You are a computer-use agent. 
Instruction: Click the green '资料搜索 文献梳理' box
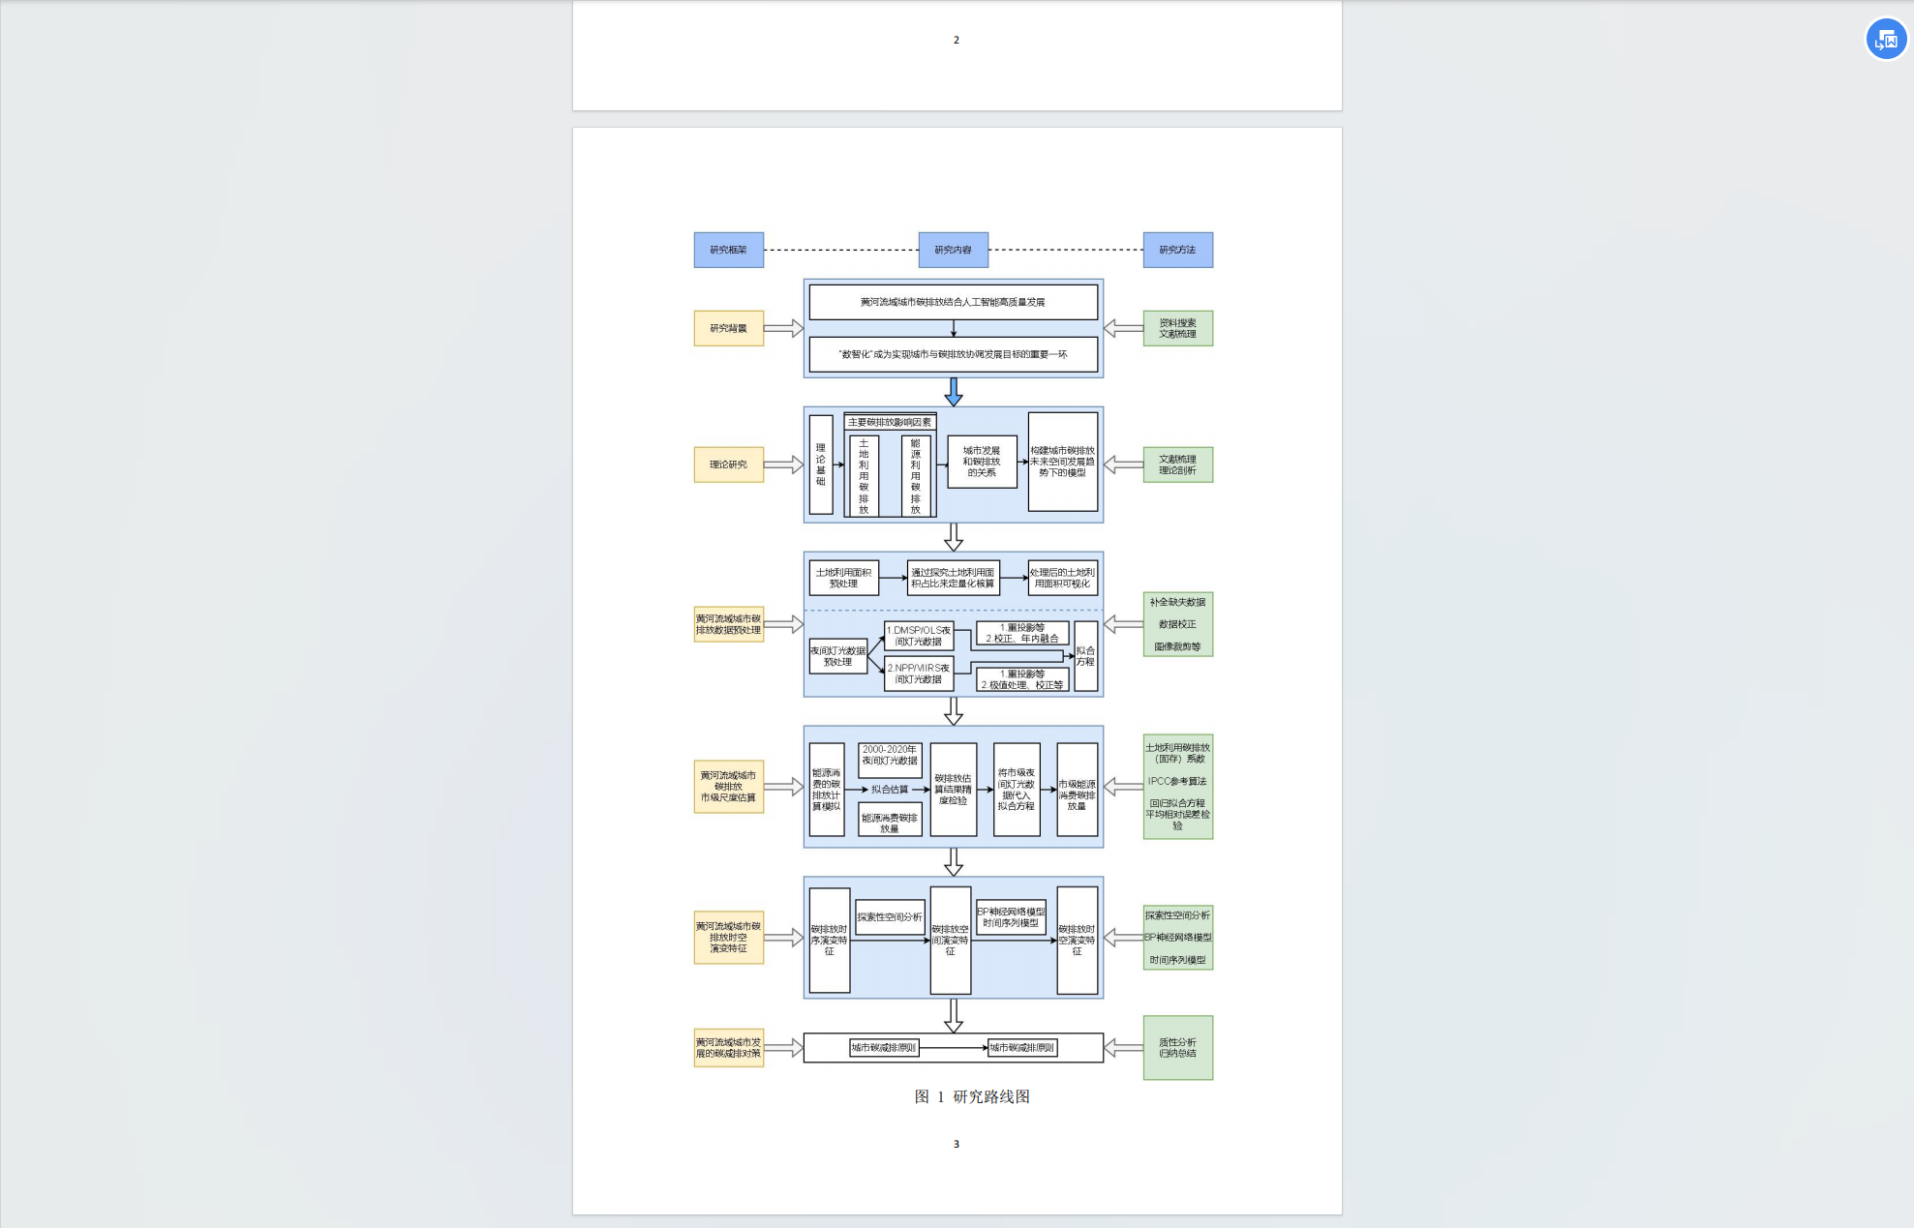click(1178, 328)
